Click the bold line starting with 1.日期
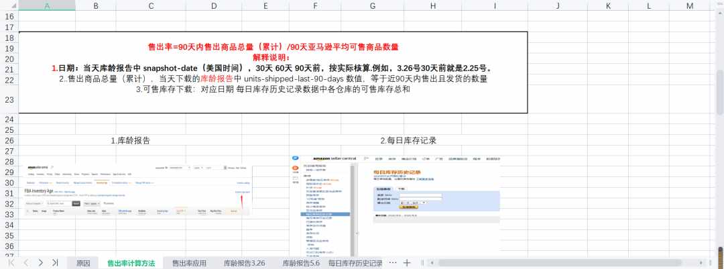The width and height of the screenshot is (724, 269). tap(274, 68)
